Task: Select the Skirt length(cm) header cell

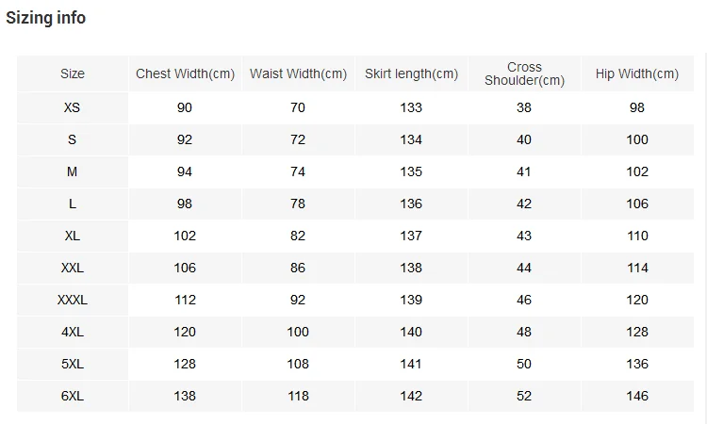Action: click(x=411, y=73)
